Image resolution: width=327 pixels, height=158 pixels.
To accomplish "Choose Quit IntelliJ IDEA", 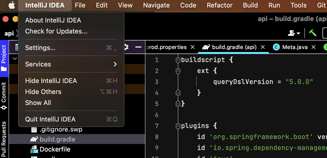I will click(71, 119).
